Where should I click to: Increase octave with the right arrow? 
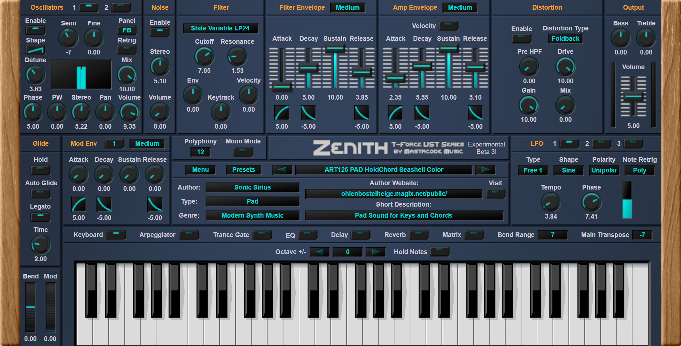click(x=375, y=252)
